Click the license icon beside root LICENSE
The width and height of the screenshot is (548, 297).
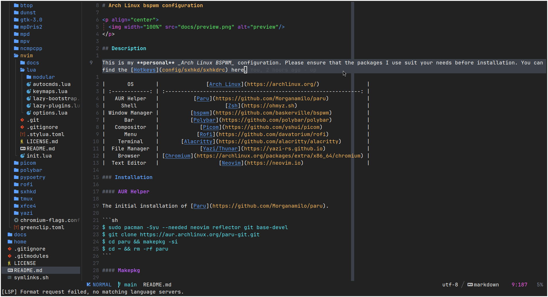pos(9,263)
